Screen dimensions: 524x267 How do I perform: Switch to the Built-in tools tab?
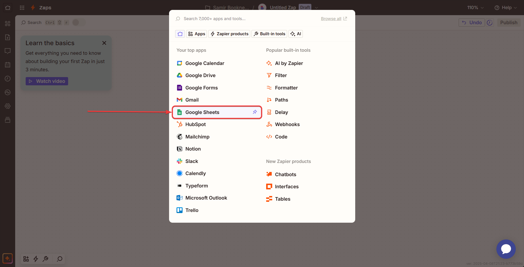(x=269, y=34)
